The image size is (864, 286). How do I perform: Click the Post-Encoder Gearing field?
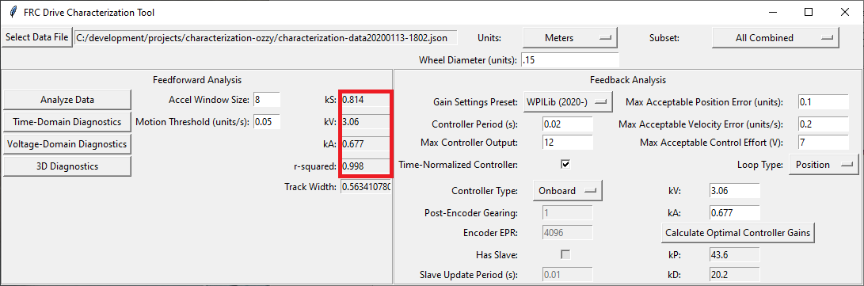568,212
